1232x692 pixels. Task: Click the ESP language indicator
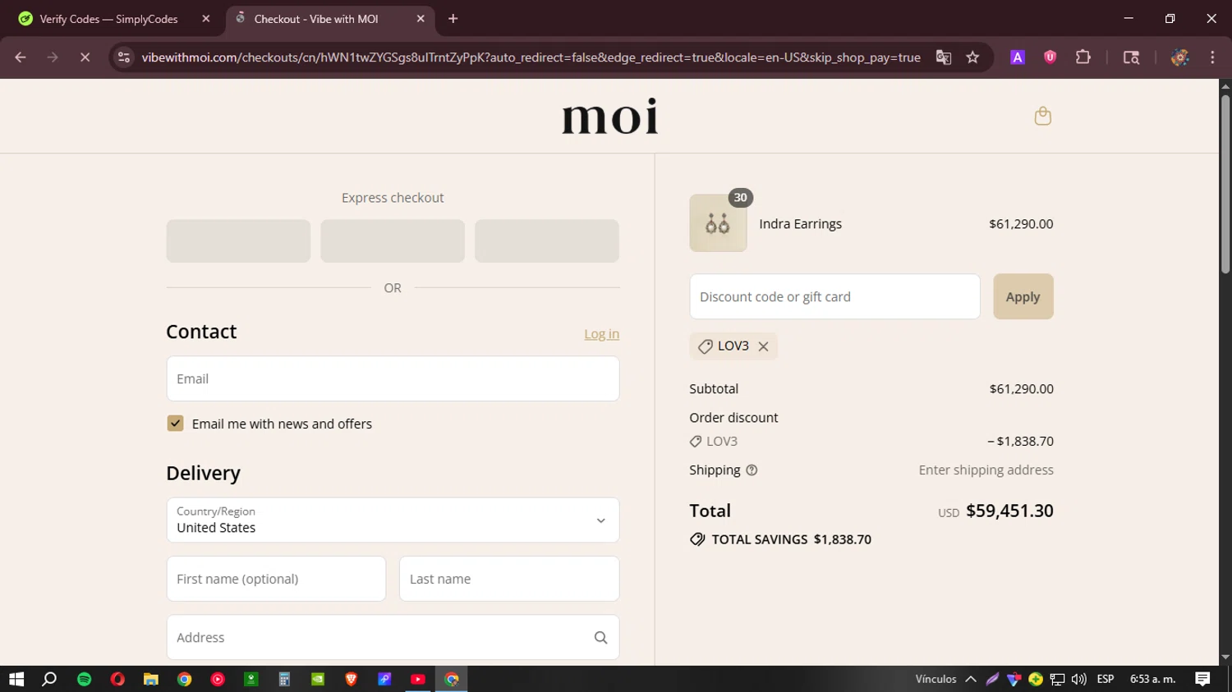(1106, 679)
